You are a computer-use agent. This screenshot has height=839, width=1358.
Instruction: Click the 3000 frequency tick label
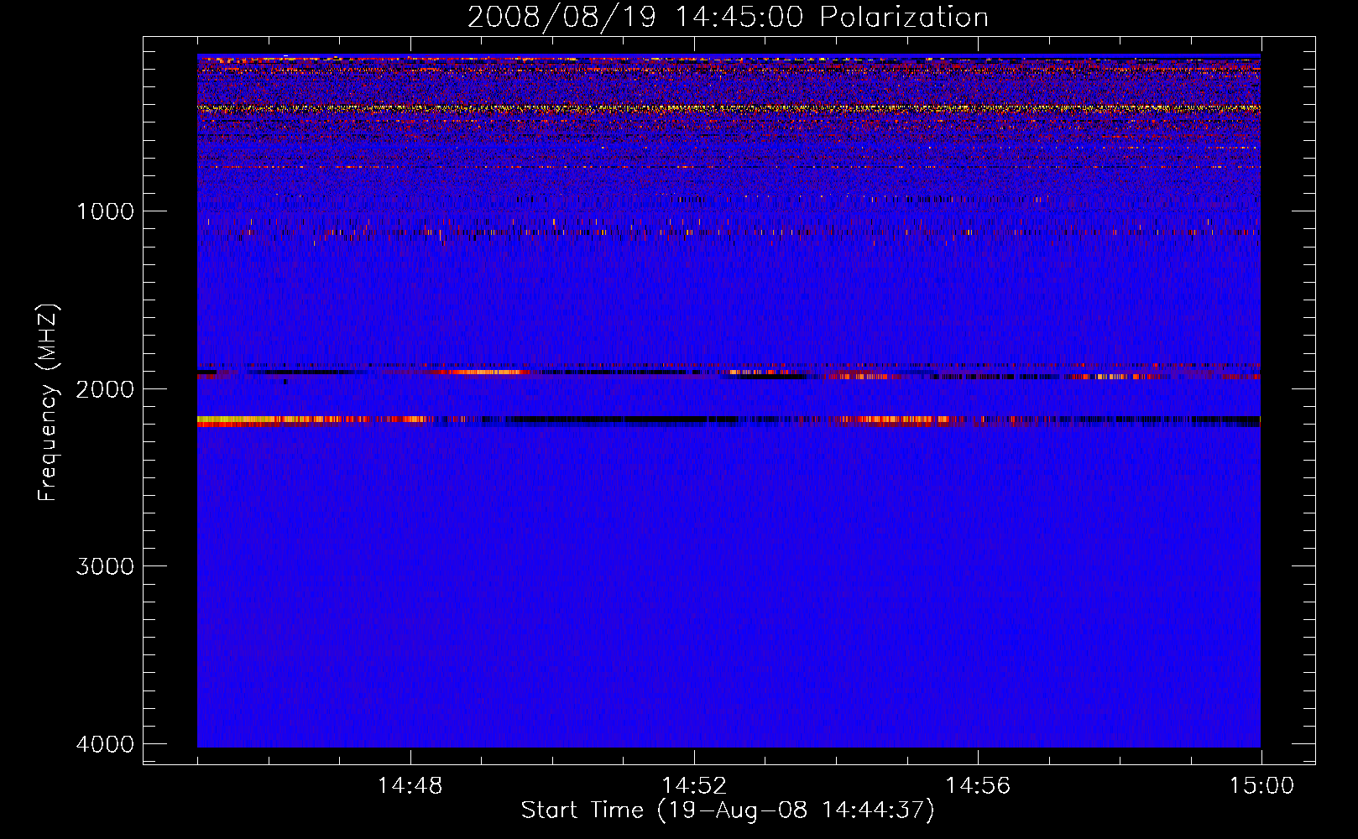[x=105, y=566]
